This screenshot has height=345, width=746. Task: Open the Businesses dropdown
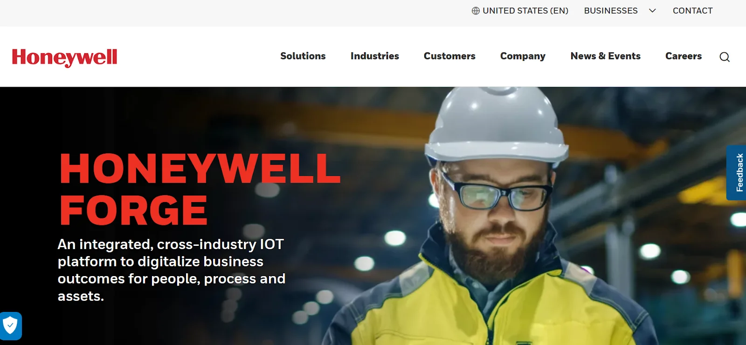pyautogui.click(x=611, y=11)
